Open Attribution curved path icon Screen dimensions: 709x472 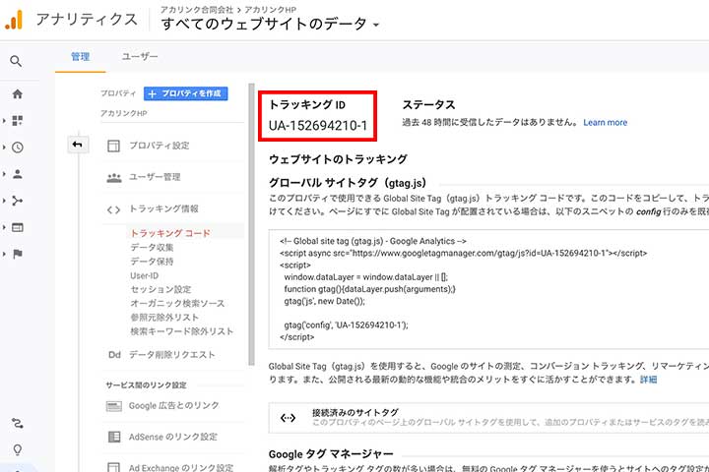click(x=17, y=423)
